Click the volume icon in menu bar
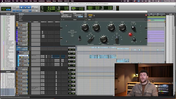Viewport: 176px width, 99px height. coord(146,1)
